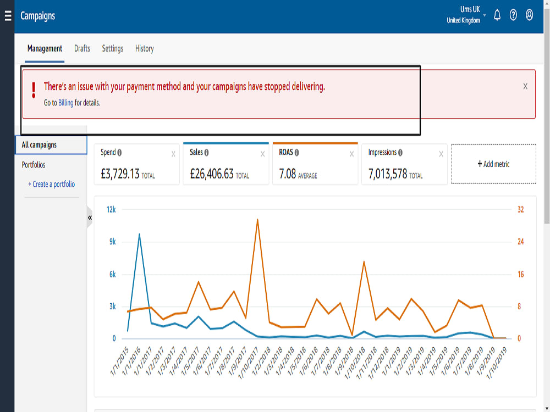Dismiss the payment method alert banner
The height and width of the screenshot is (412, 550).
(525, 86)
